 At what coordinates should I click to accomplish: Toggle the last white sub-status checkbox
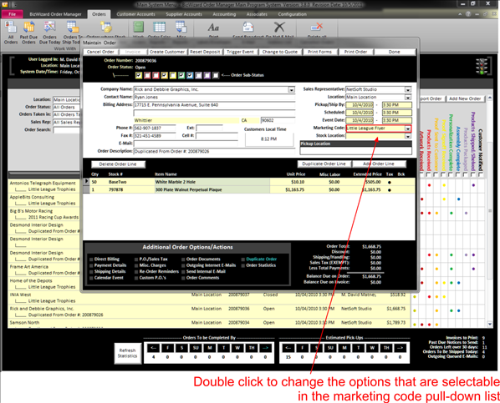pos(216,75)
